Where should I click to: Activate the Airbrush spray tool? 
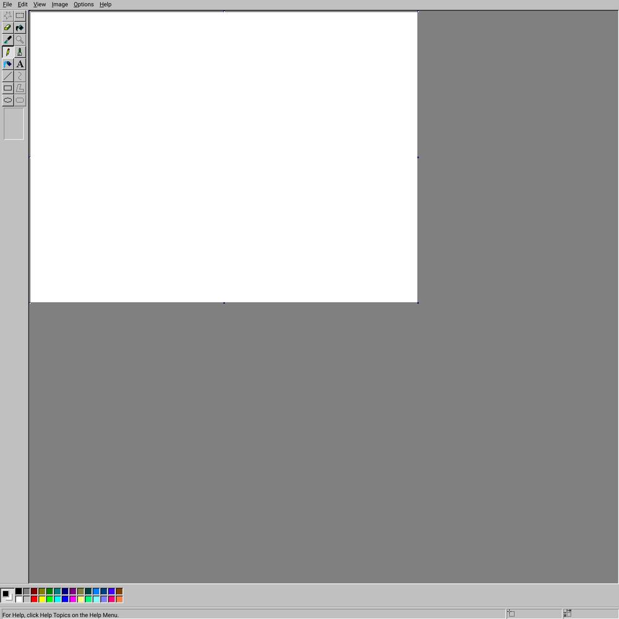[8, 64]
